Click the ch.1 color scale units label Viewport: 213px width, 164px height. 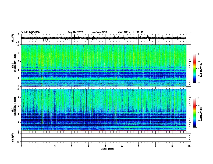click(x=201, y=70)
